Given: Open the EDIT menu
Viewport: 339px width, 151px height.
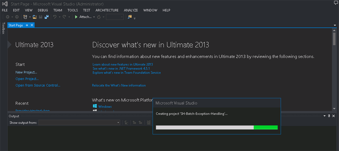Looking at the screenshot, I should (x=16, y=10).
